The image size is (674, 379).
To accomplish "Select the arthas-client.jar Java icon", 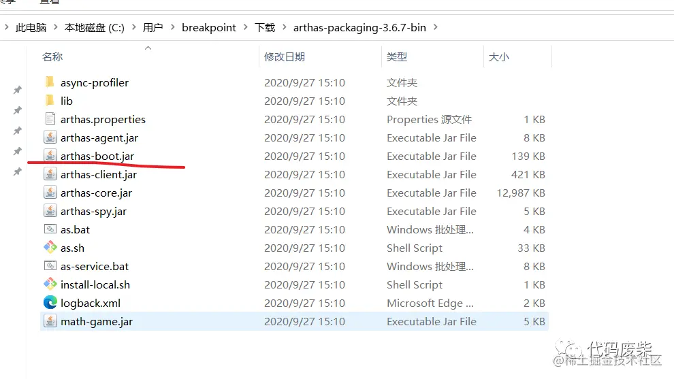I will pyautogui.click(x=50, y=174).
